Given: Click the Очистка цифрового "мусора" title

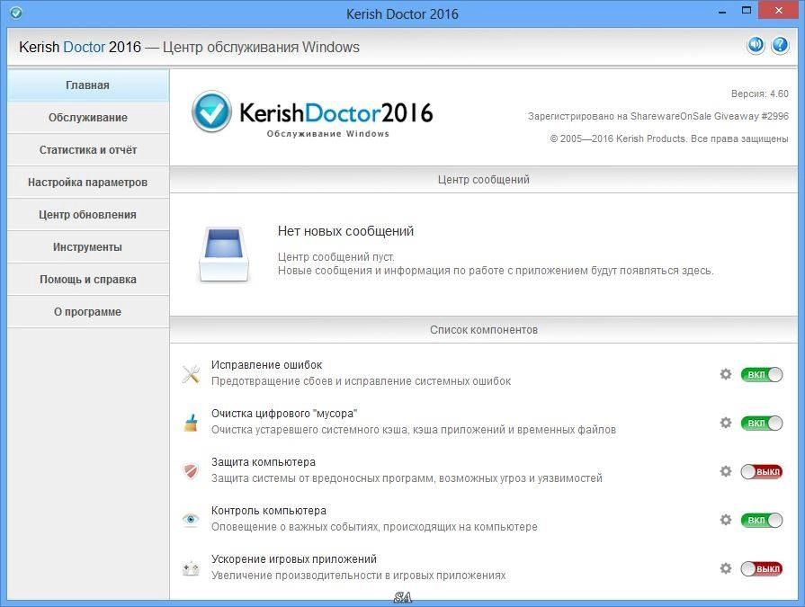Looking at the screenshot, I should (x=284, y=413).
